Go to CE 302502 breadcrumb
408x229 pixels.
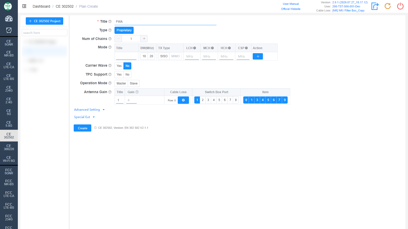tap(65, 6)
